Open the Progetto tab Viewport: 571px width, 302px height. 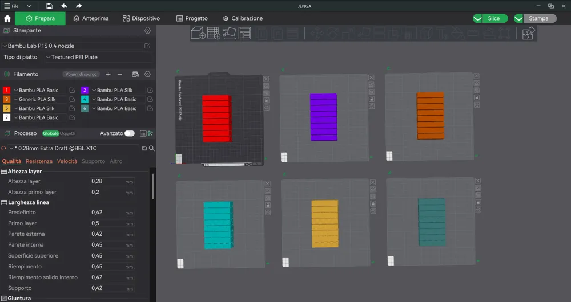(192, 19)
